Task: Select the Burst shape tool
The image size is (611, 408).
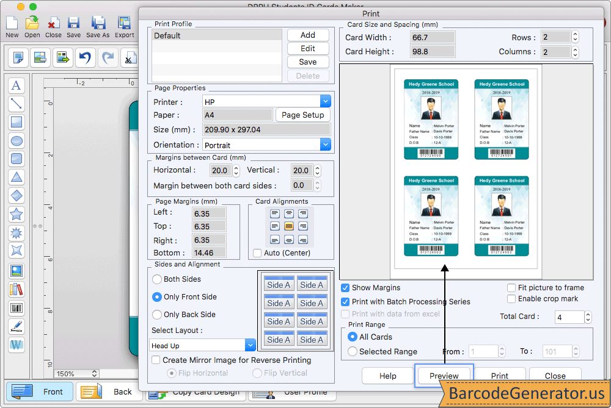Action: click(x=16, y=232)
